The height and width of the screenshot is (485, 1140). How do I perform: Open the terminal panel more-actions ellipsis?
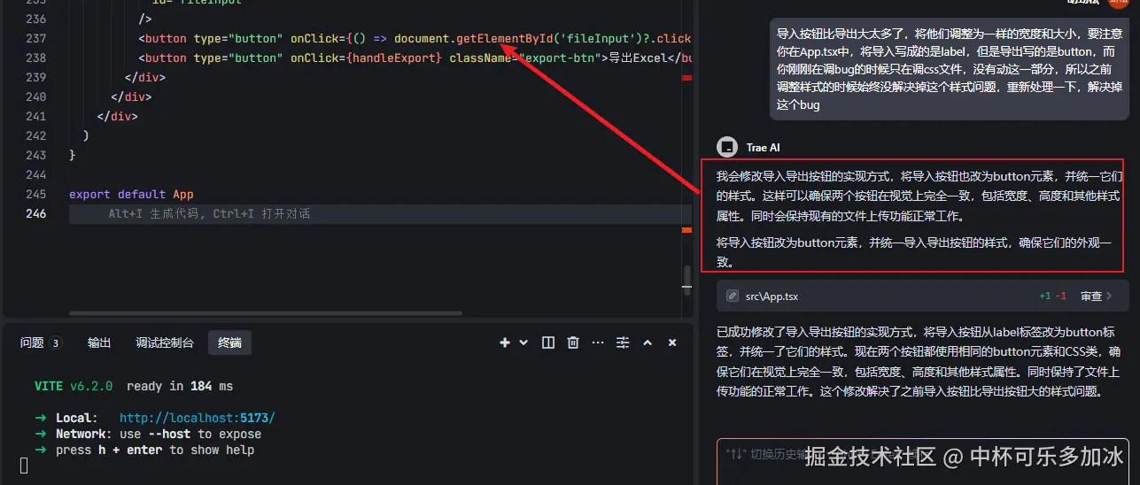pyautogui.click(x=598, y=343)
